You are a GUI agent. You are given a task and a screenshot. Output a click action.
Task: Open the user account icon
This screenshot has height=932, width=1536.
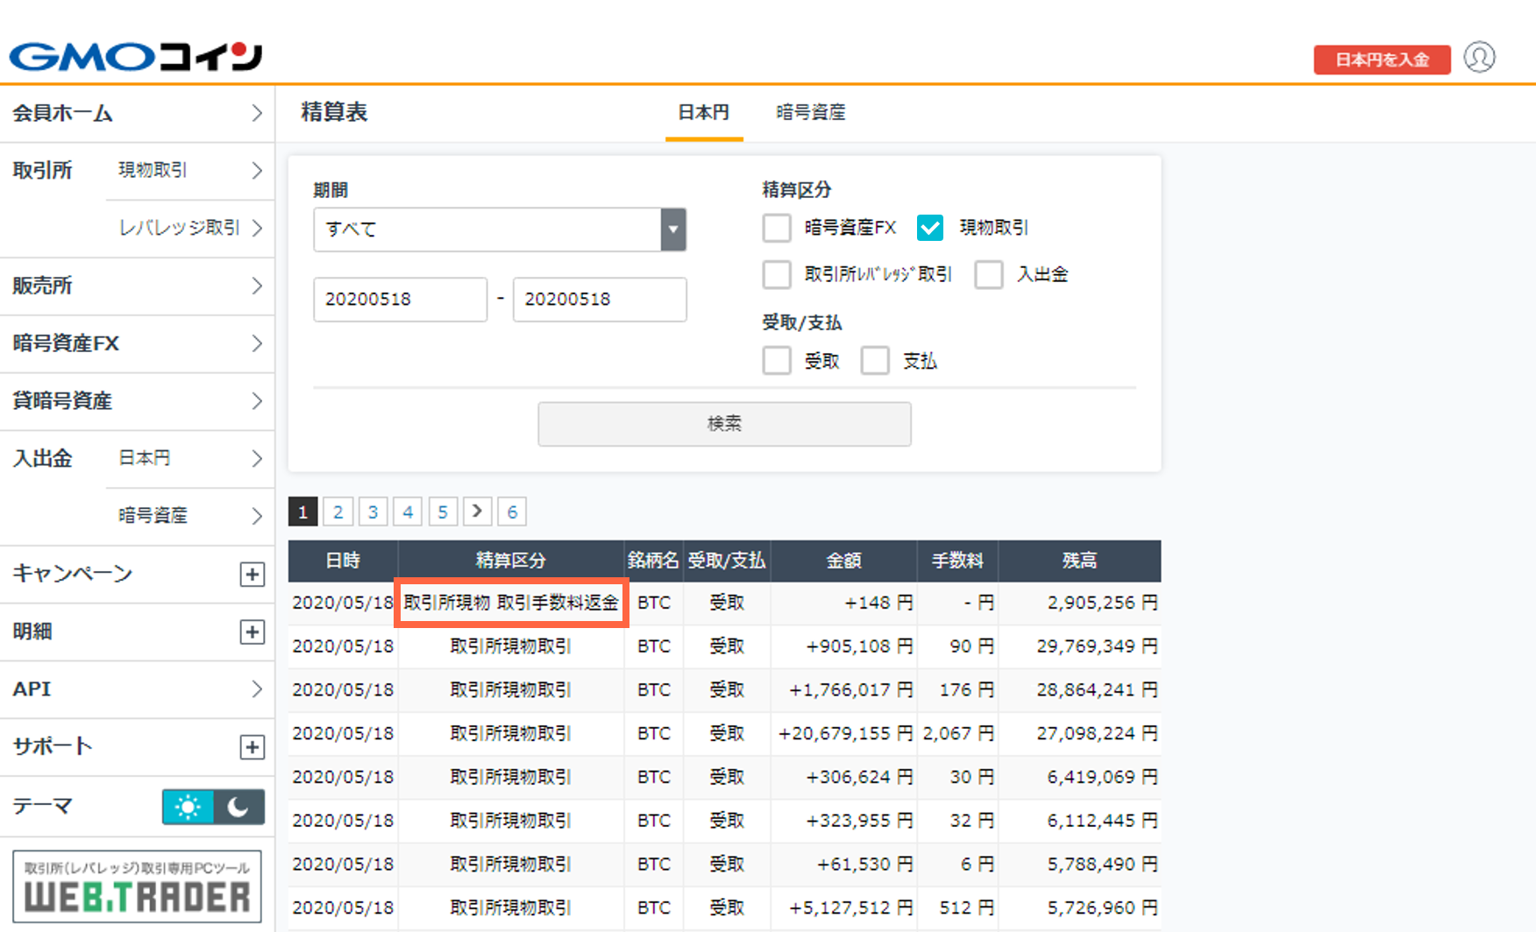(x=1480, y=57)
